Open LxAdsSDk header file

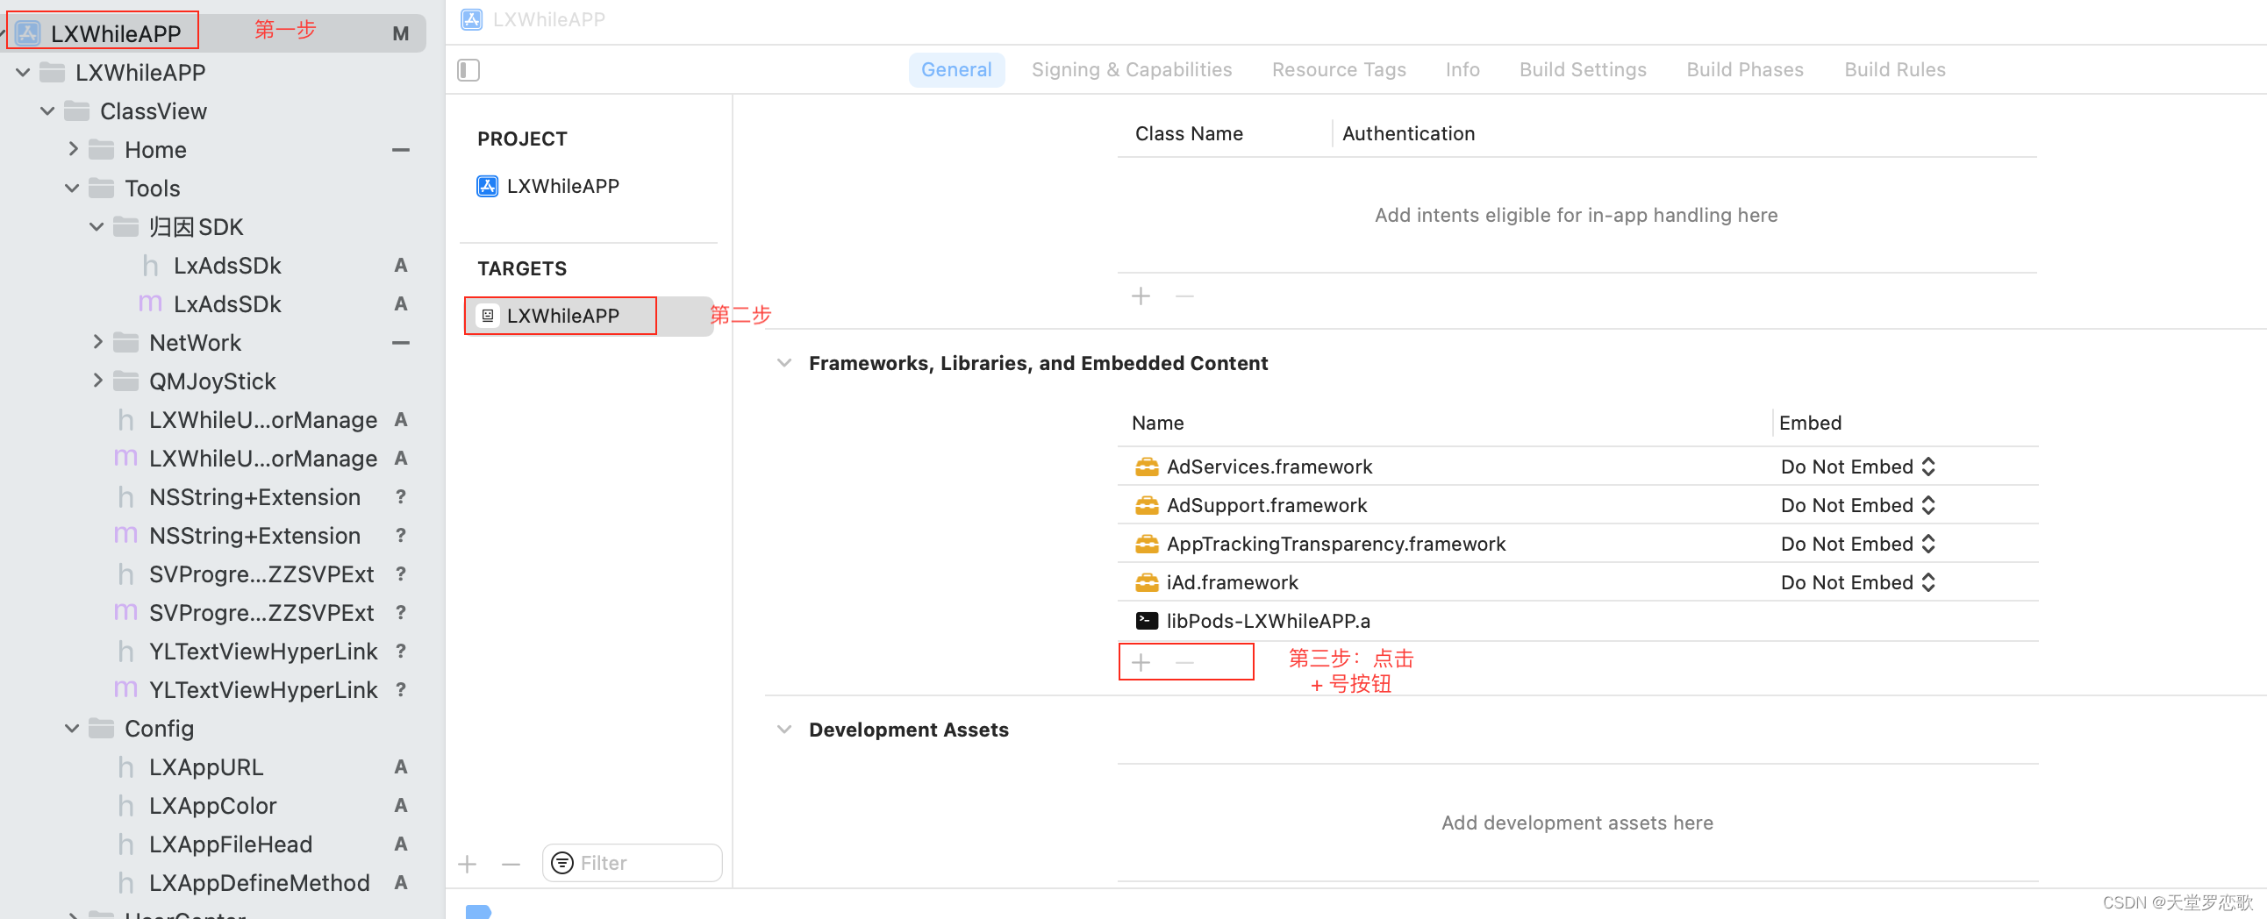227,266
